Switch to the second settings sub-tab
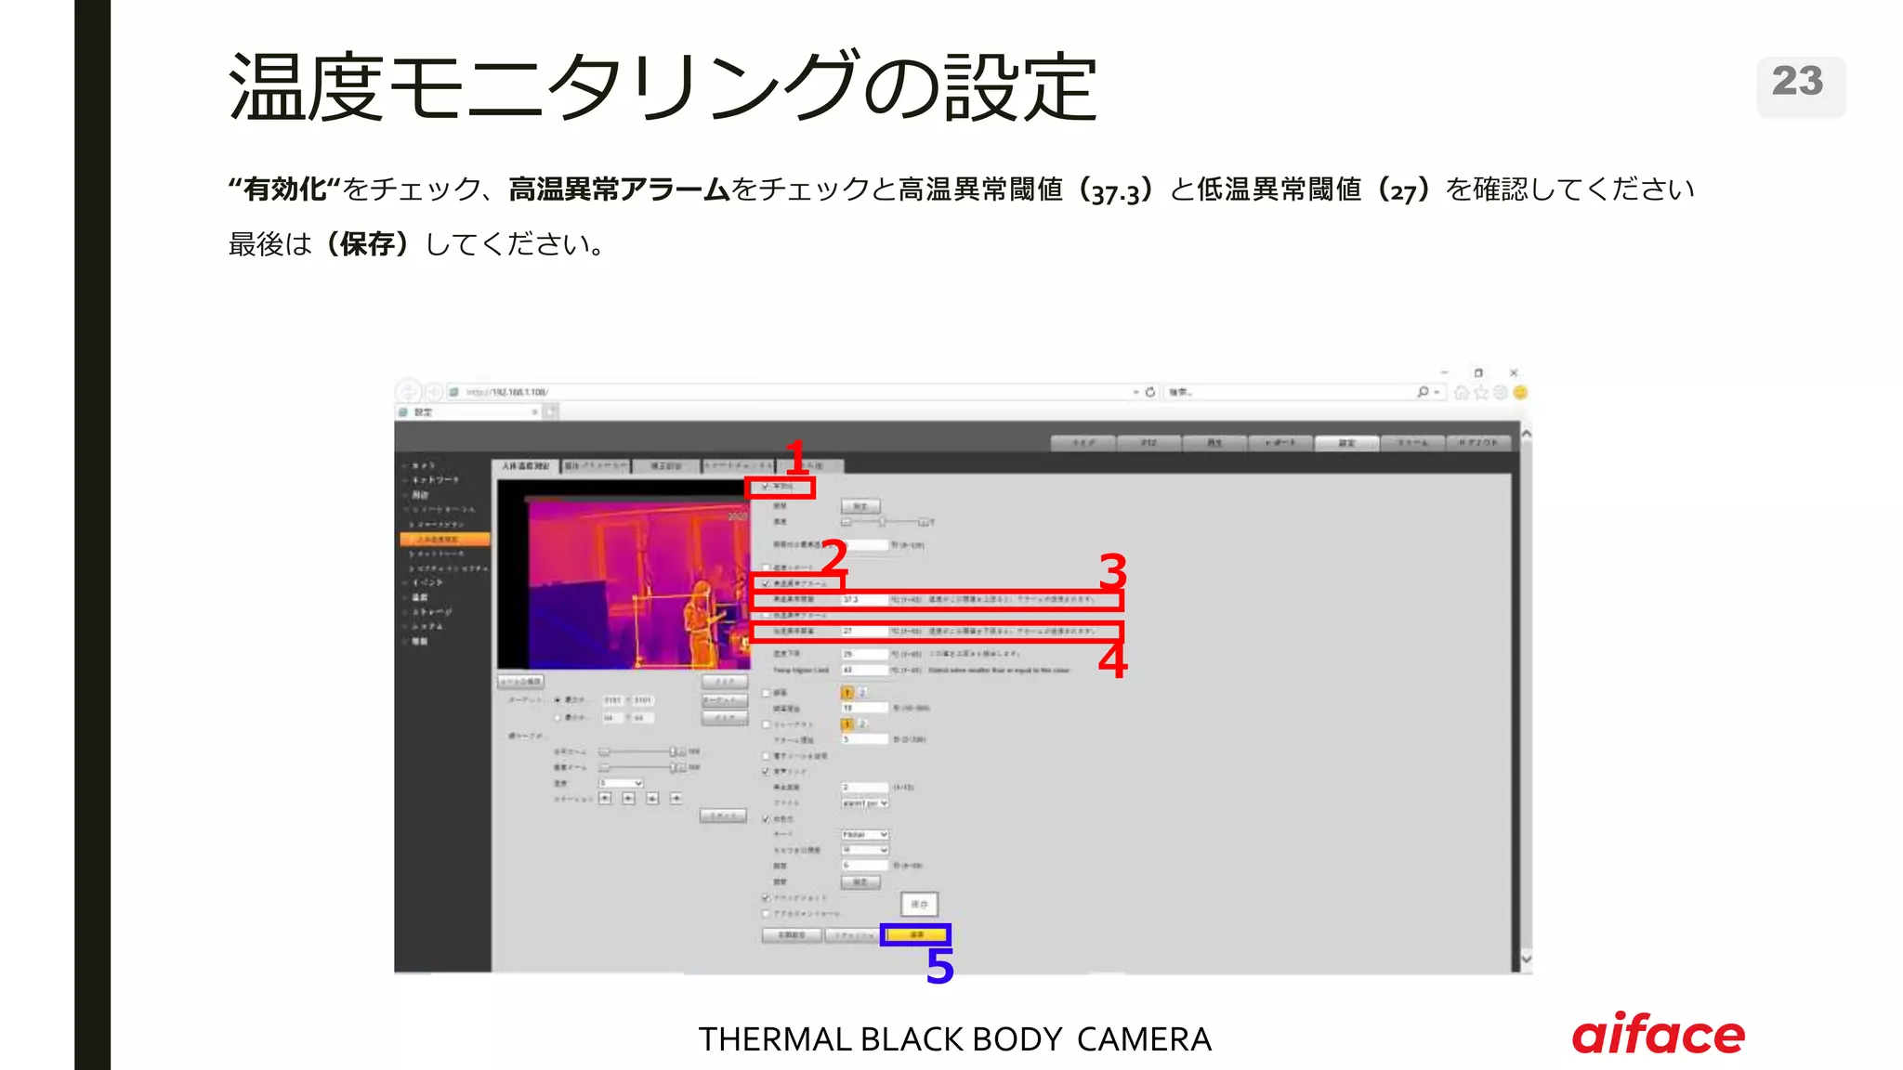1903x1070 pixels. (596, 465)
